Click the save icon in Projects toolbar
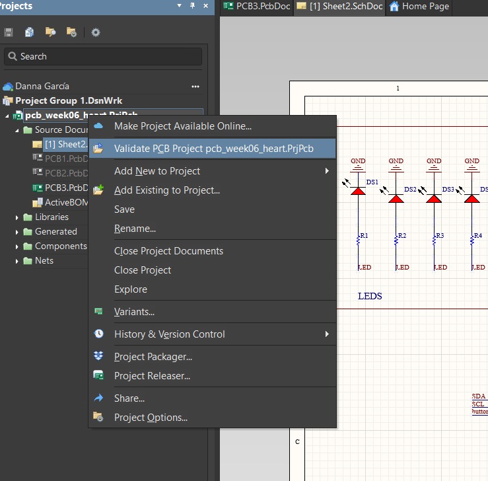The height and width of the screenshot is (481, 488). tap(9, 32)
